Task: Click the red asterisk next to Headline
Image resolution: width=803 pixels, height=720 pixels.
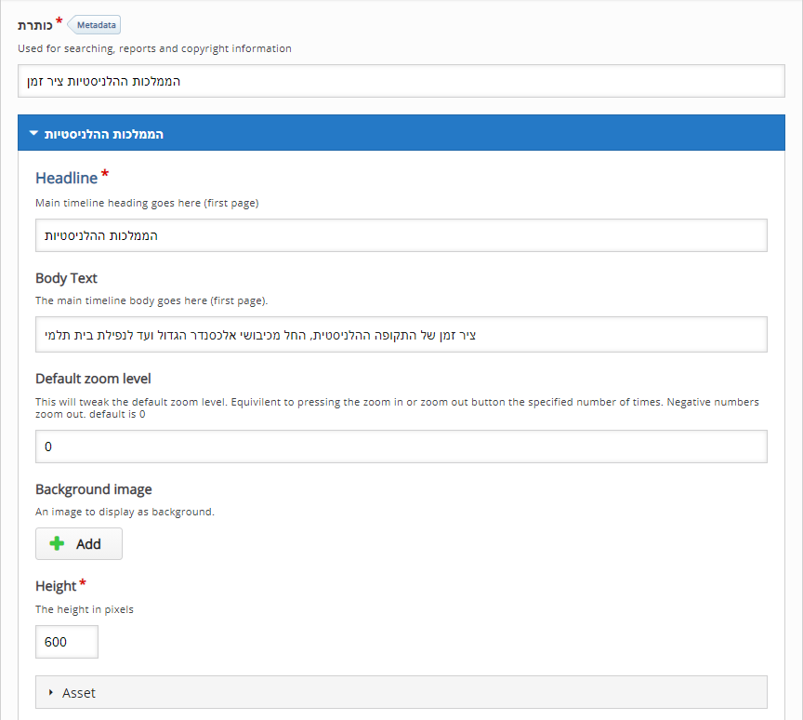Action: (105, 173)
